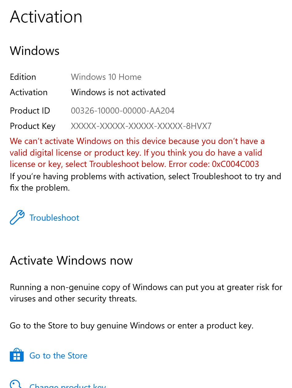
Task: Open the Troubleshoot link
Action: (54, 218)
